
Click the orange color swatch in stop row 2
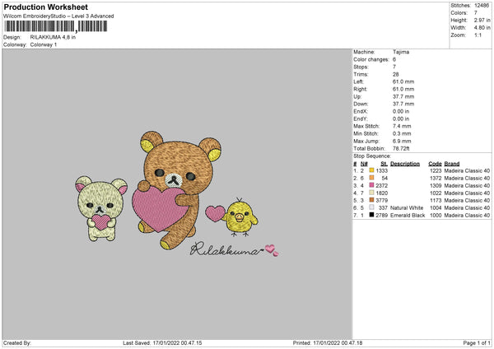click(x=371, y=178)
